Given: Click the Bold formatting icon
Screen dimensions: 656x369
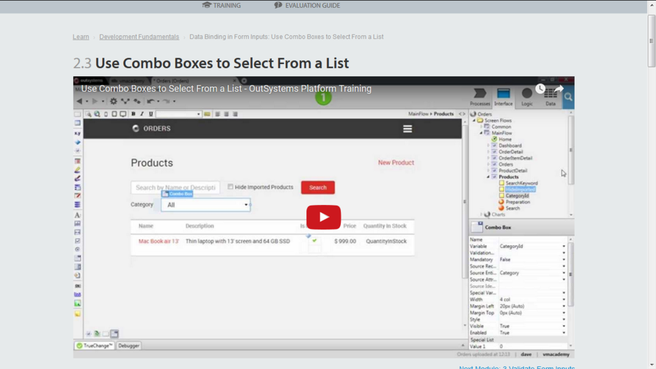Looking at the screenshot, I should [x=133, y=114].
